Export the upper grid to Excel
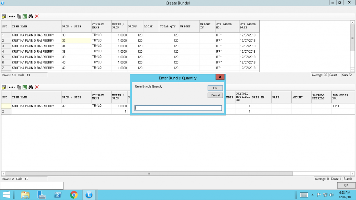Image resolution: width=356 pixels, height=200 pixels. pos(24,16)
